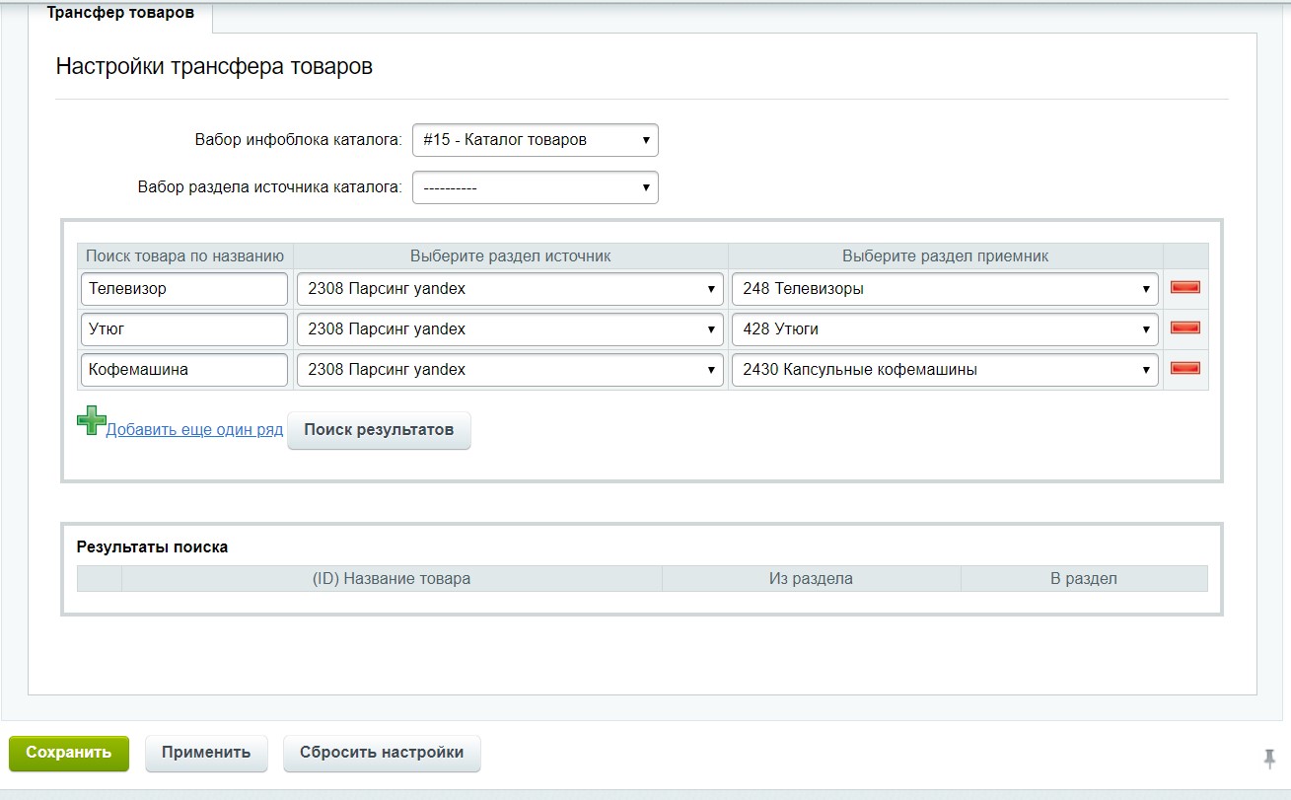Remove the Утюг row with red minus
Viewport: 1291px width, 800px height.
click(1184, 327)
